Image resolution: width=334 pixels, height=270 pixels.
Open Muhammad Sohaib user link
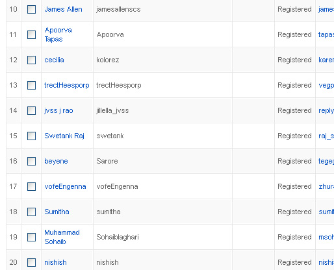pyautogui.click(x=62, y=237)
